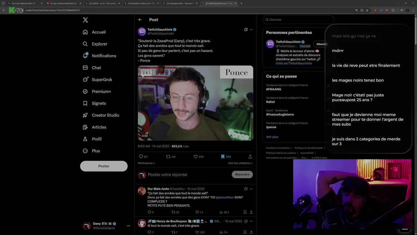Click the X logo in sidebar

(85, 20)
